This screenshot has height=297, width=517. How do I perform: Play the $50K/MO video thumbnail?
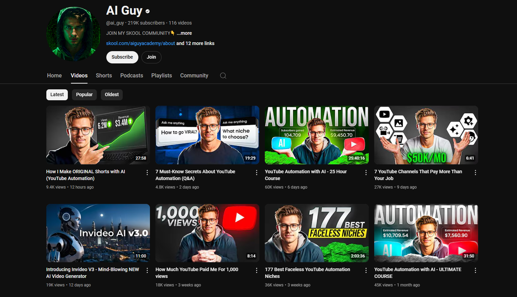pos(426,135)
